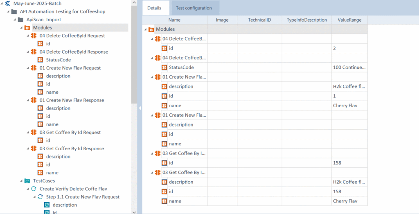Select the TestCases folder in tree
This screenshot has width=419, height=214.
(44, 181)
